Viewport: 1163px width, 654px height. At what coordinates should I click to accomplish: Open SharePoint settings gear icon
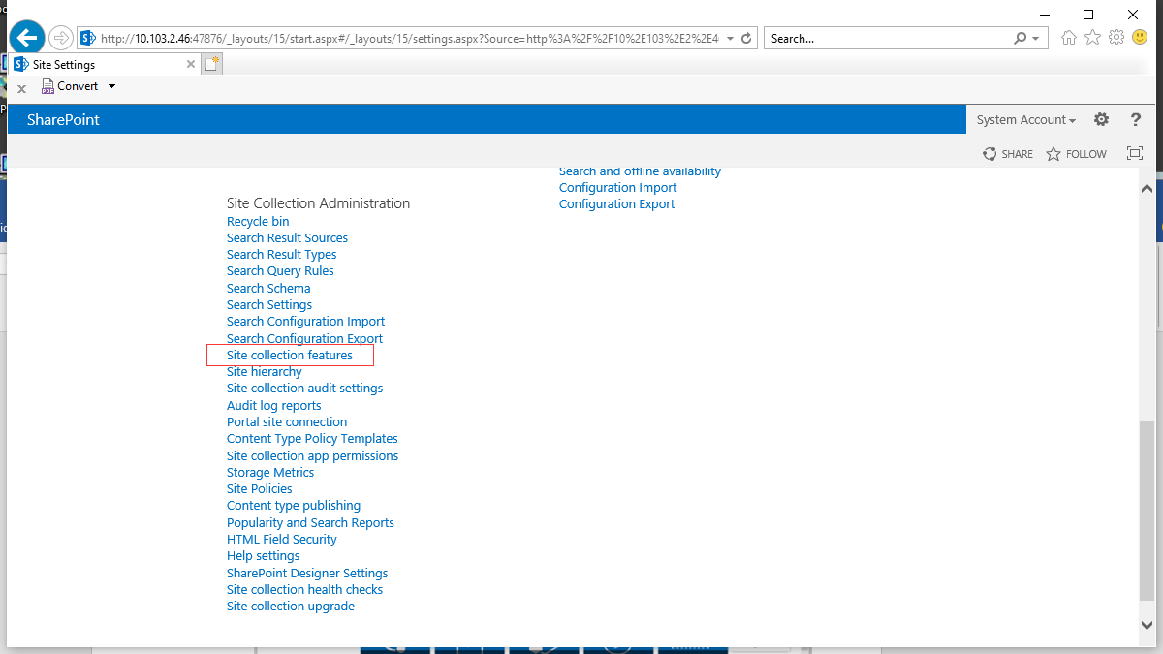tap(1101, 119)
